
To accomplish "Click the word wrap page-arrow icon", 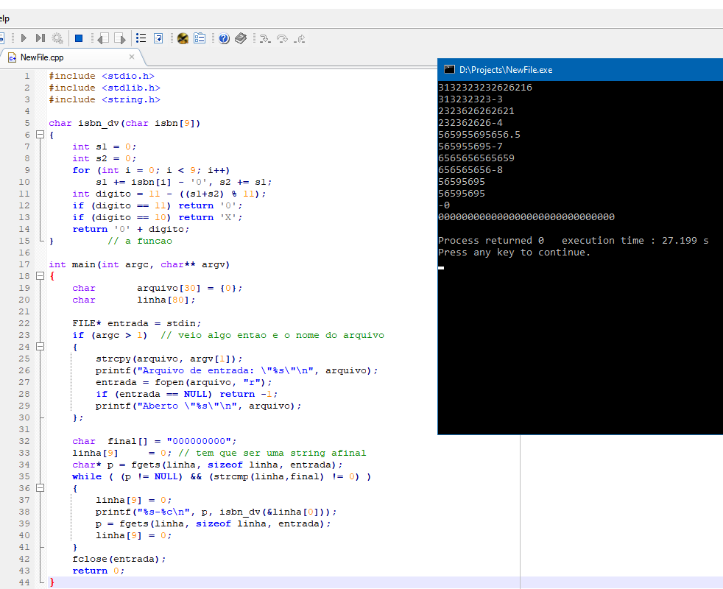I will (x=158, y=38).
